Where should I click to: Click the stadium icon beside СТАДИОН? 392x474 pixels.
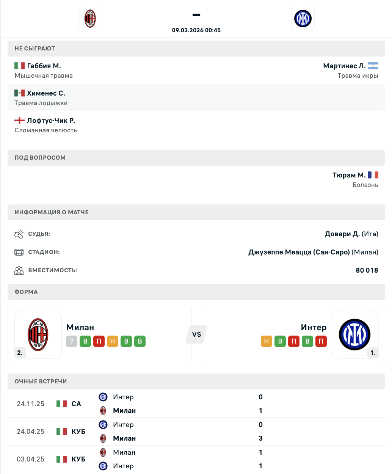pos(19,252)
